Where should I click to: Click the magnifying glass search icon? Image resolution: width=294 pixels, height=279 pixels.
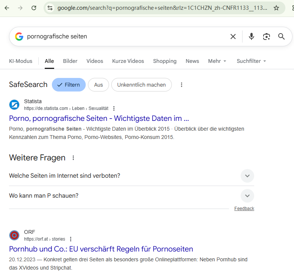click(281, 37)
